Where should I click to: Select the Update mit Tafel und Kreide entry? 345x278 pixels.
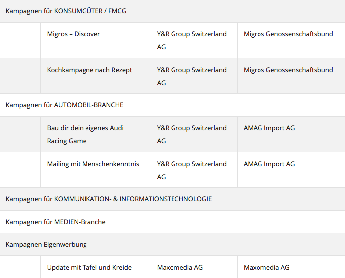[x=89, y=268]
